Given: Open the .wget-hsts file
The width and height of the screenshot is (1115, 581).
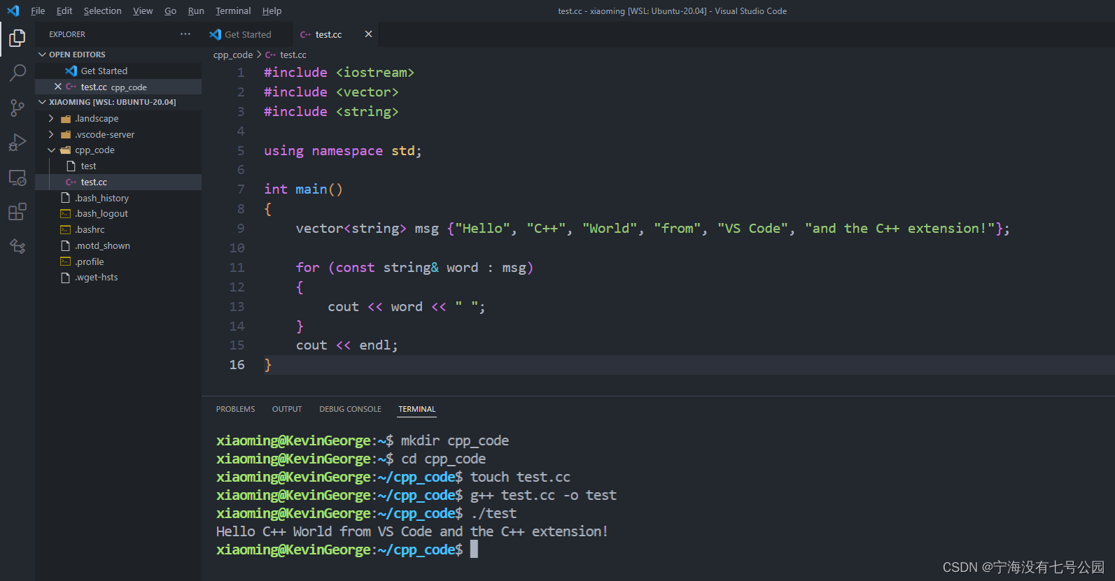Looking at the screenshot, I should (x=118, y=278).
